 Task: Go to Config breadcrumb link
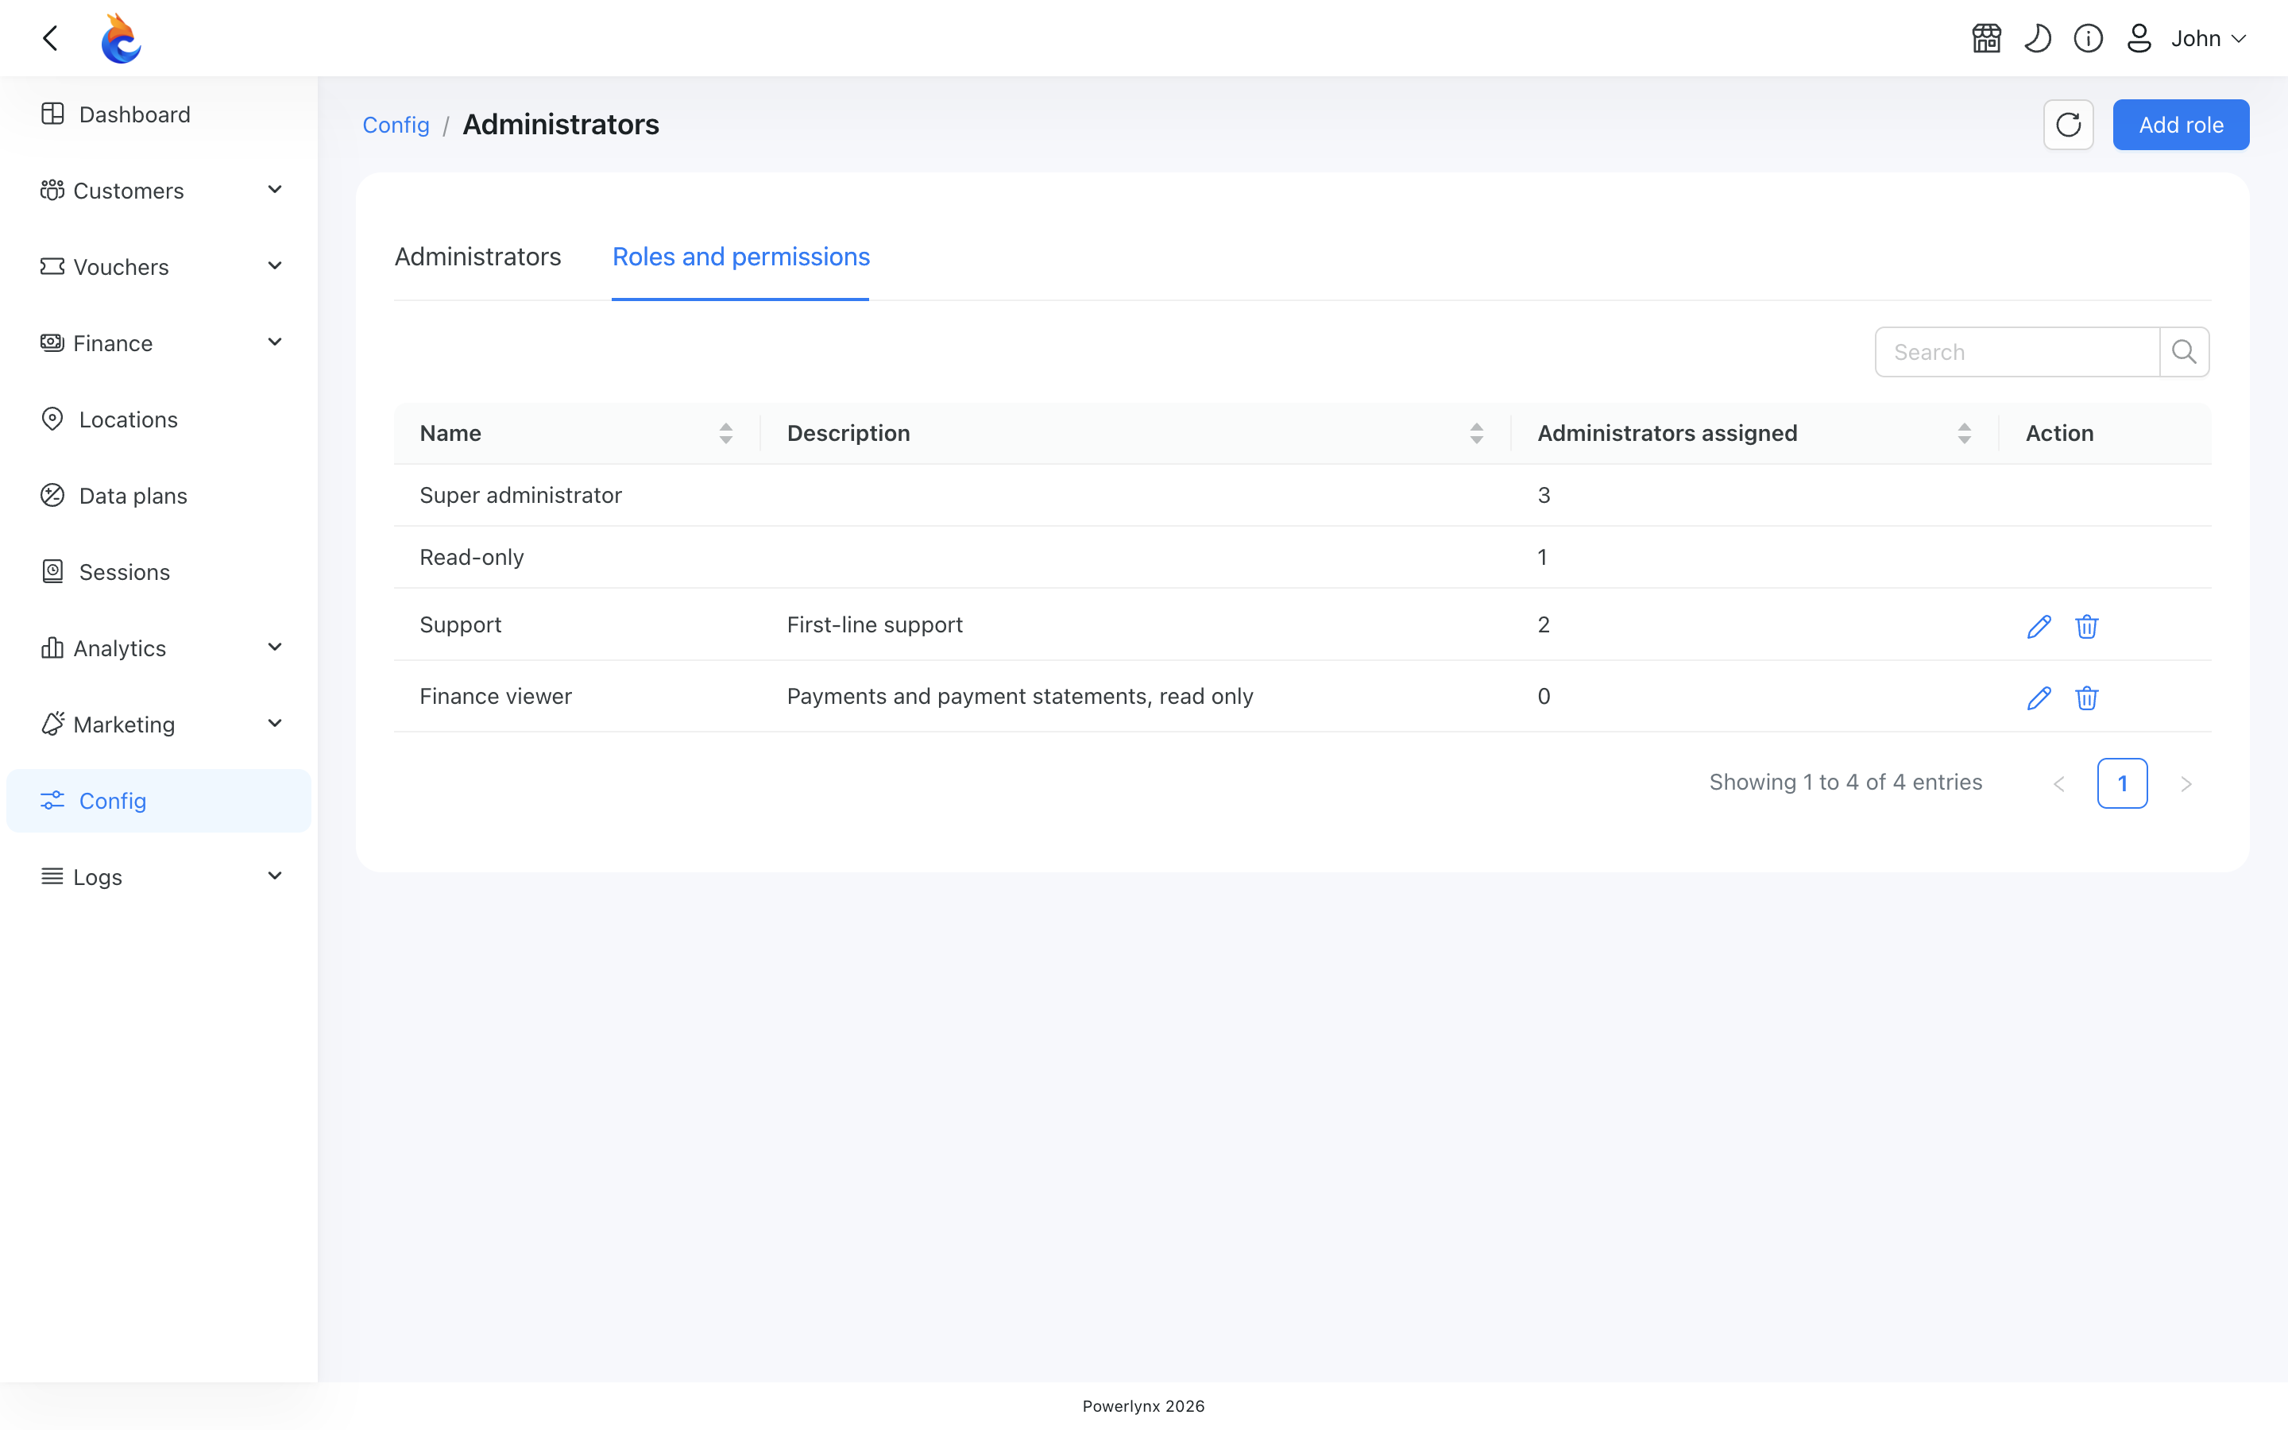pos(396,125)
